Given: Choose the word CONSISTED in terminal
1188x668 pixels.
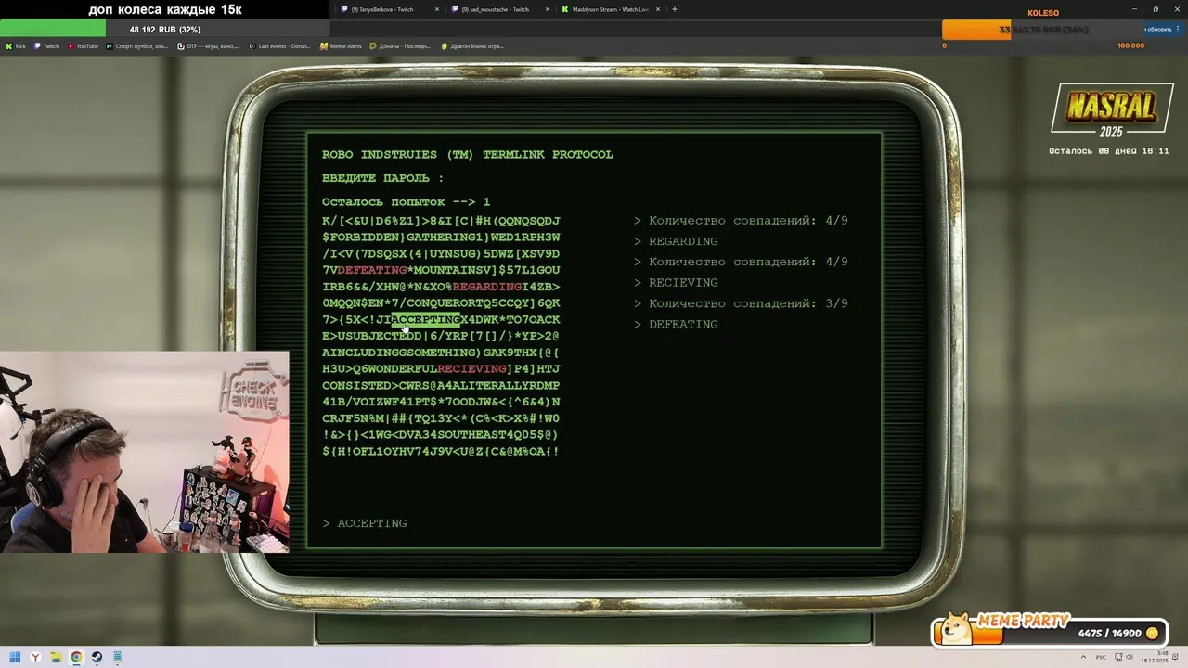Looking at the screenshot, I should click(356, 385).
